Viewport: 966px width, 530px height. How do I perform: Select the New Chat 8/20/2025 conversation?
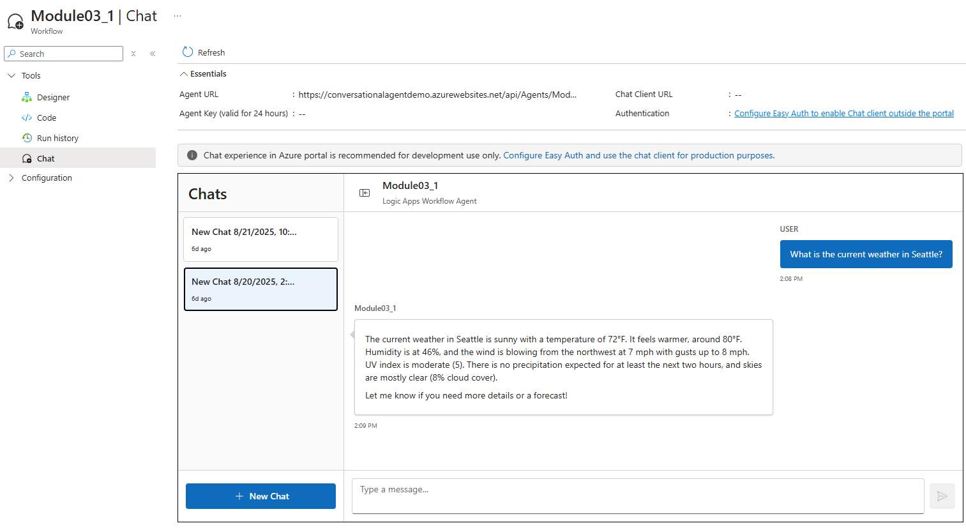(260, 289)
